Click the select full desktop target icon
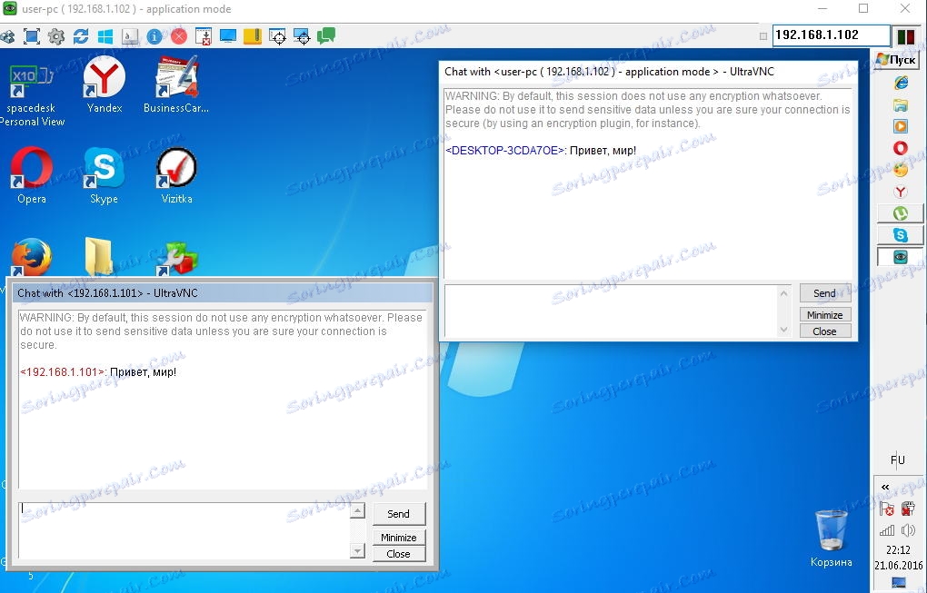Image resolution: width=927 pixels, height=593 pixels. (302, 36)
